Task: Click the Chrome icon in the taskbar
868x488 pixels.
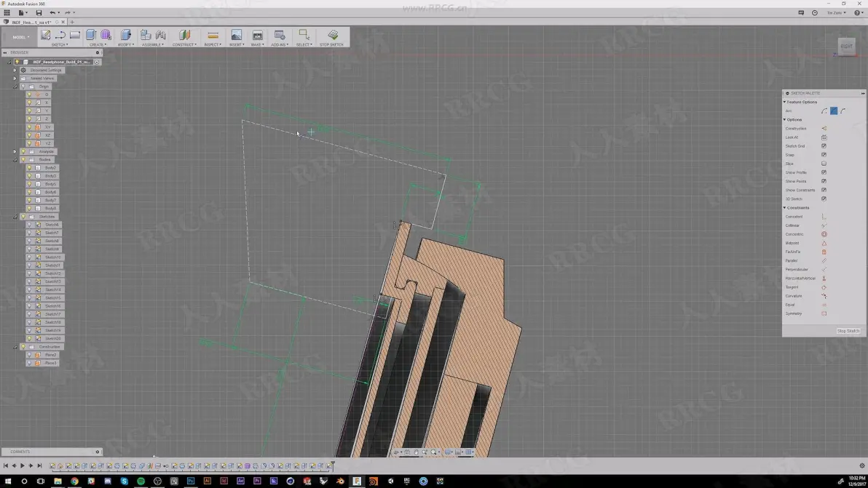Action: pos(74,481)
